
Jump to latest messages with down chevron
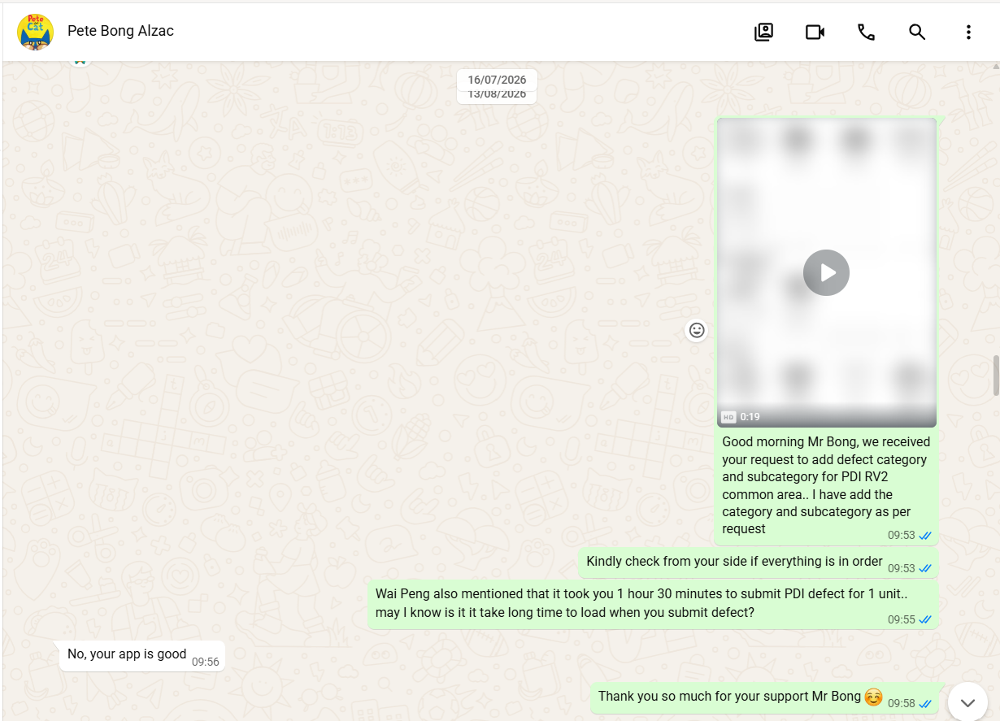967,703
